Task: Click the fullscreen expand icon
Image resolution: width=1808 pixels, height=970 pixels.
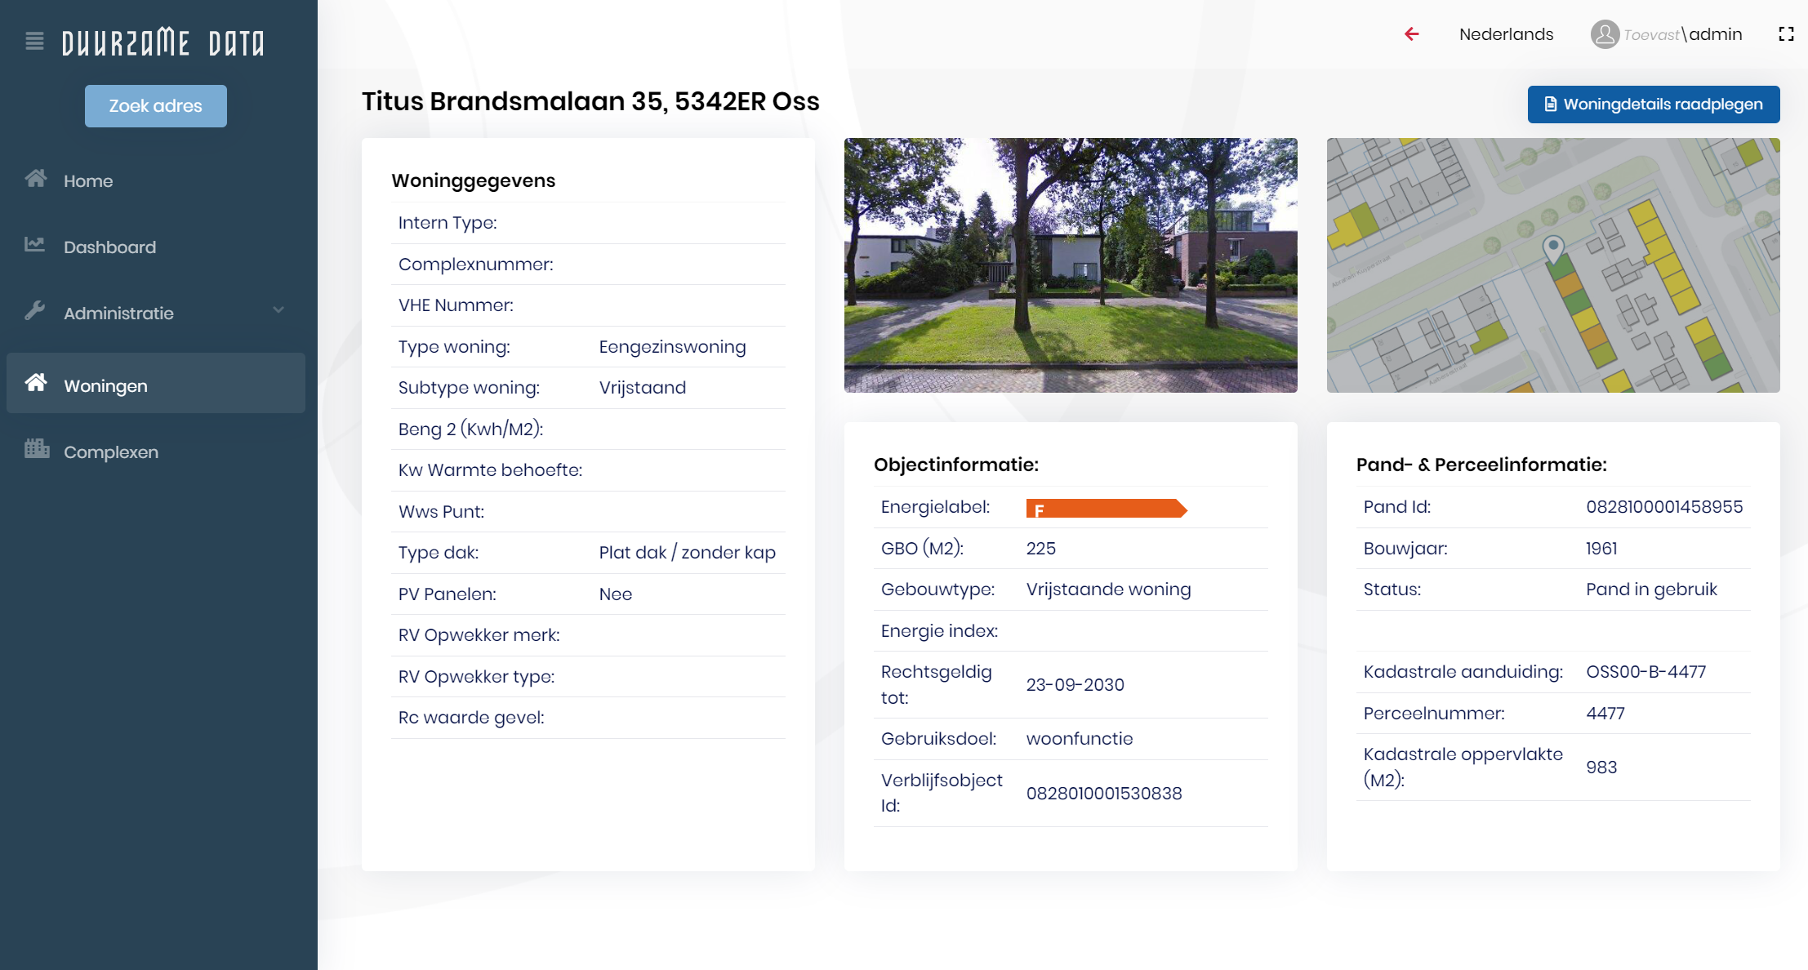Action: click(x=1786, y=34)
